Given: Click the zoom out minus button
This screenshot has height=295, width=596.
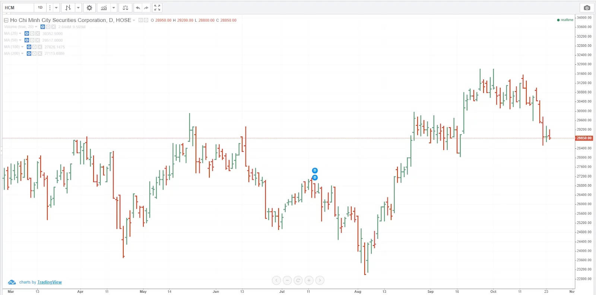Looking at the screenshot, I should (287, 280).
